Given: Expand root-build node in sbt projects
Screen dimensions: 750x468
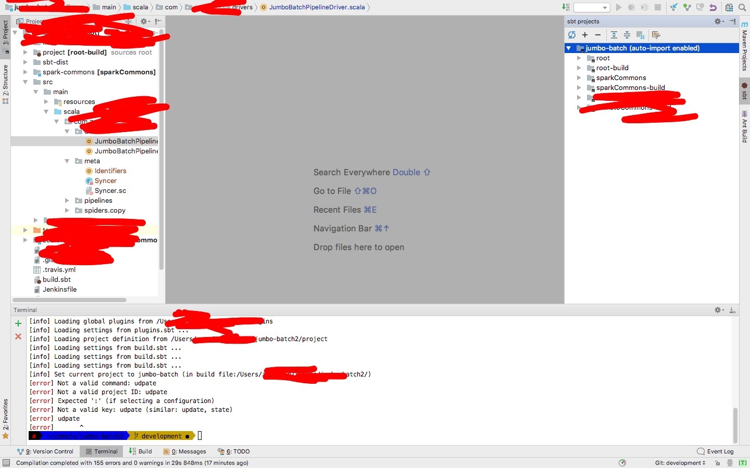Looking at the screenshot, I should click(579, 68).
